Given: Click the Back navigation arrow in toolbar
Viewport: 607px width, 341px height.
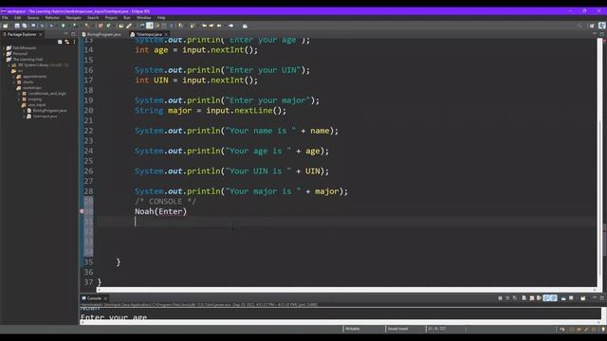Looking at the screenshot, I should [219, 26].
